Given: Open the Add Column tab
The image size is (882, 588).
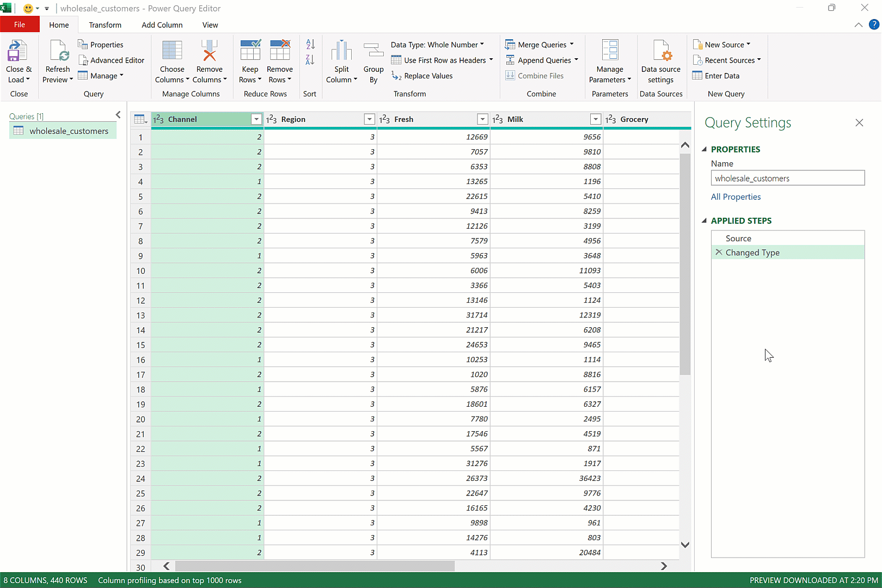Looking at the screenshot, I should [x=162, y=24].
